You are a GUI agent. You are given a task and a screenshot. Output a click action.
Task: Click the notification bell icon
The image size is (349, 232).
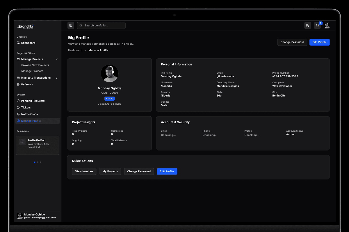(x=317, y=26)
